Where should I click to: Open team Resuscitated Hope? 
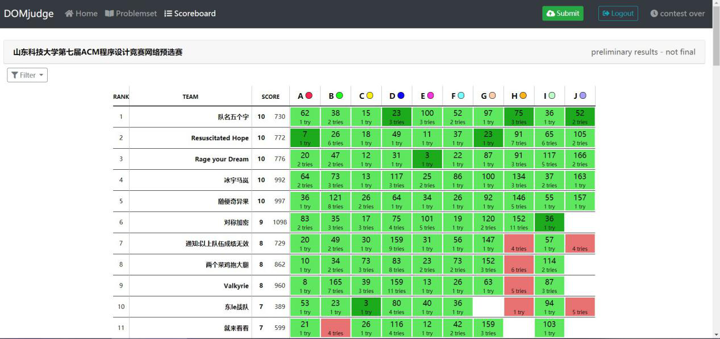[x=220, y=138]
